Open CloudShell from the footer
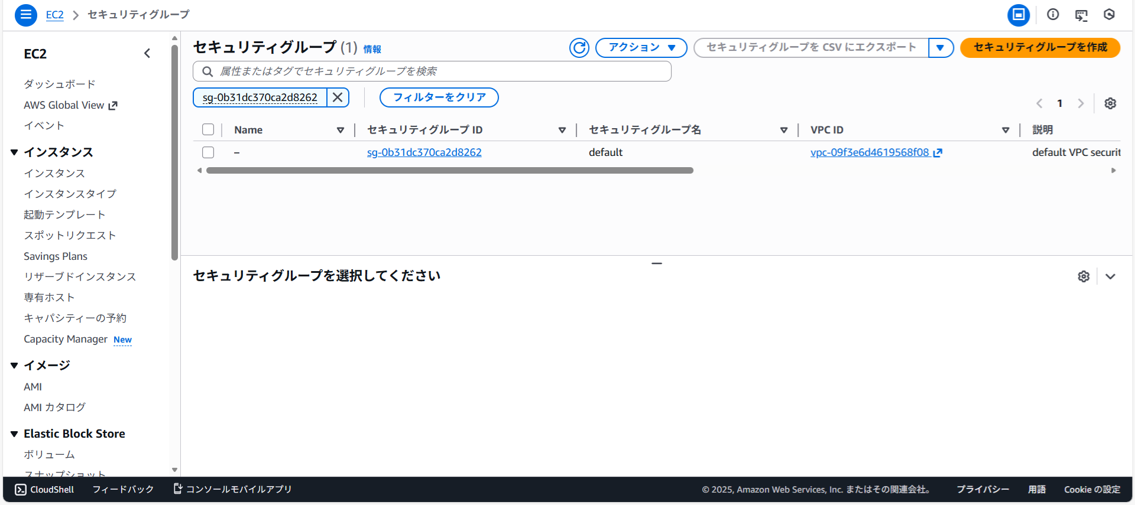Viewport: 1135px width, 505px height. tap(44, 490)
